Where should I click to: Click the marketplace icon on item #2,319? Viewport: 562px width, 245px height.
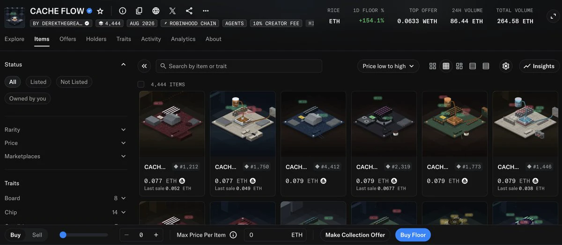(x=394, y=180)
